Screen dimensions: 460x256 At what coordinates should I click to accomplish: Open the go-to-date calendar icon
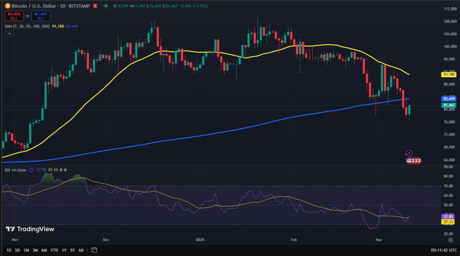point(94,250)
